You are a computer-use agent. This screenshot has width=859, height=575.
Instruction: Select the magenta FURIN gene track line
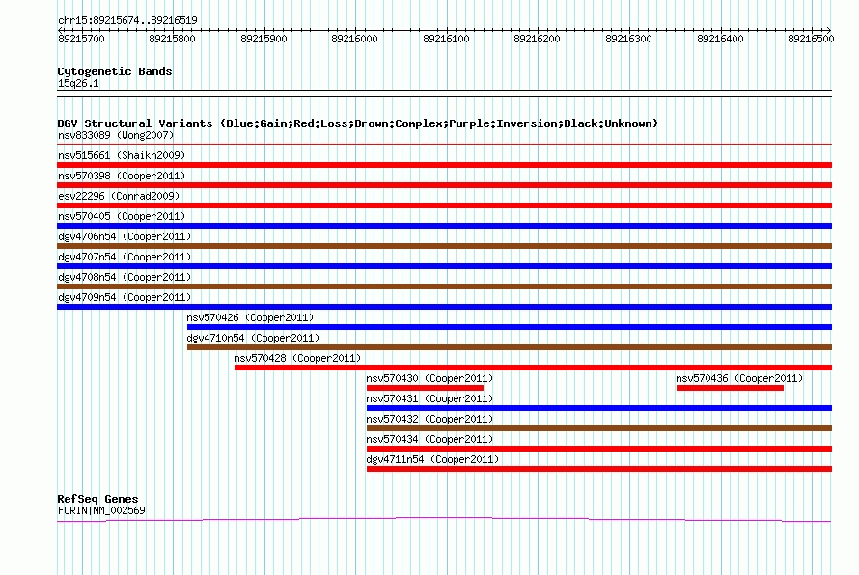pos(444,519)
